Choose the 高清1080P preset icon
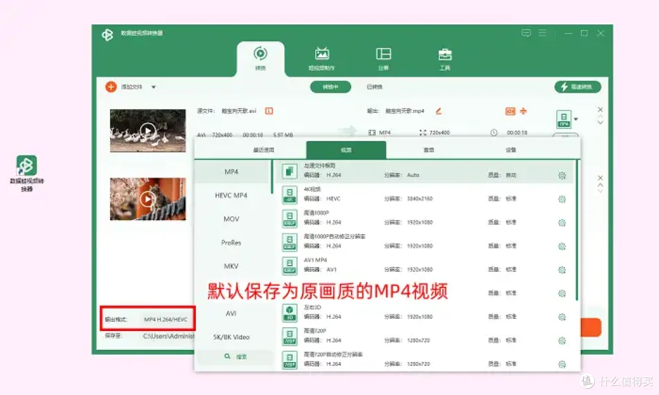Viewport: 659px width, 395px height. click(x=290, y=219)
